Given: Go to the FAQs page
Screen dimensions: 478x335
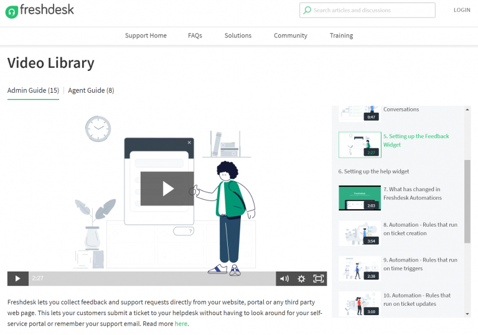Looking at the screenshot, I should [195, 35].
